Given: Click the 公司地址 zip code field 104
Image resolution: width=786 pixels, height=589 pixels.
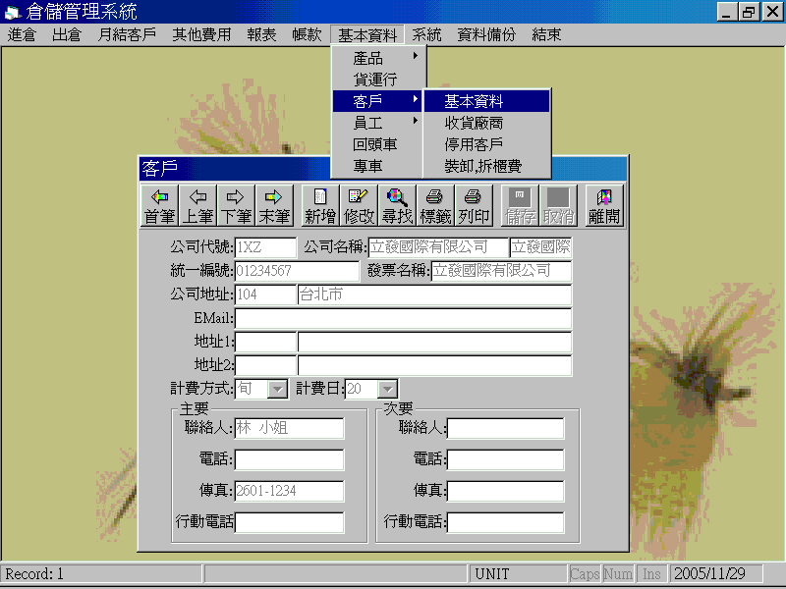Looking at the screenshot, I should (x=265, y=294).
